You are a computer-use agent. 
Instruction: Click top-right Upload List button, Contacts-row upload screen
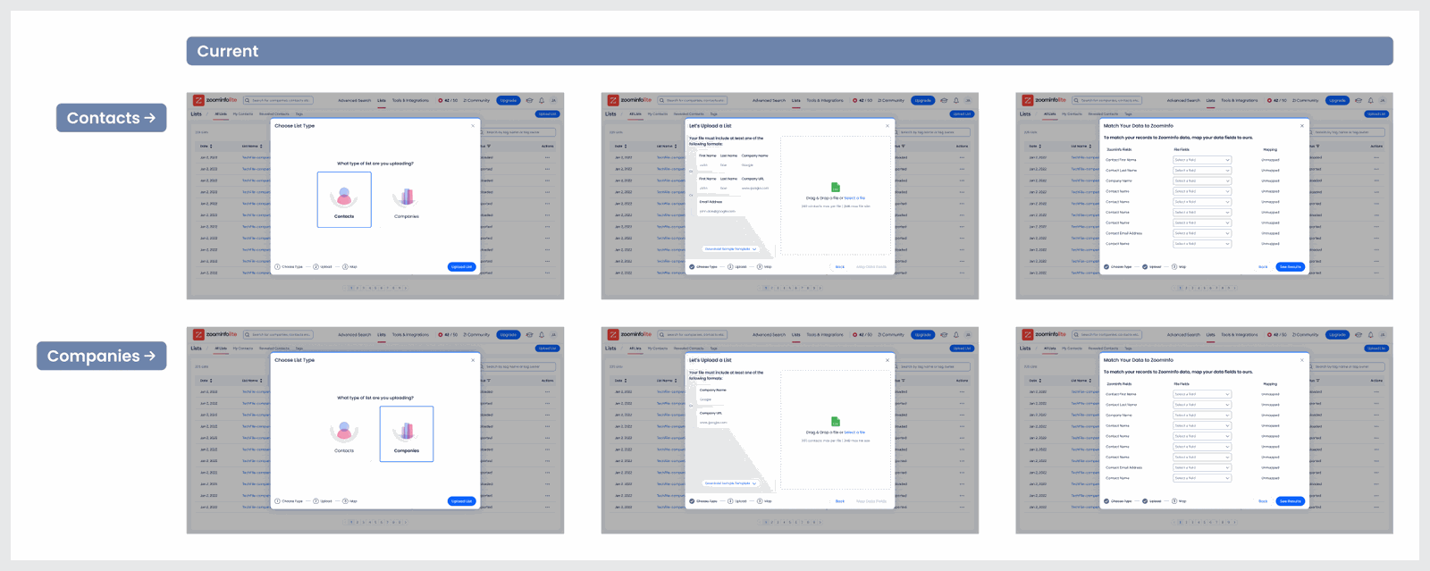pyautogui.click(x=962, y=113)
